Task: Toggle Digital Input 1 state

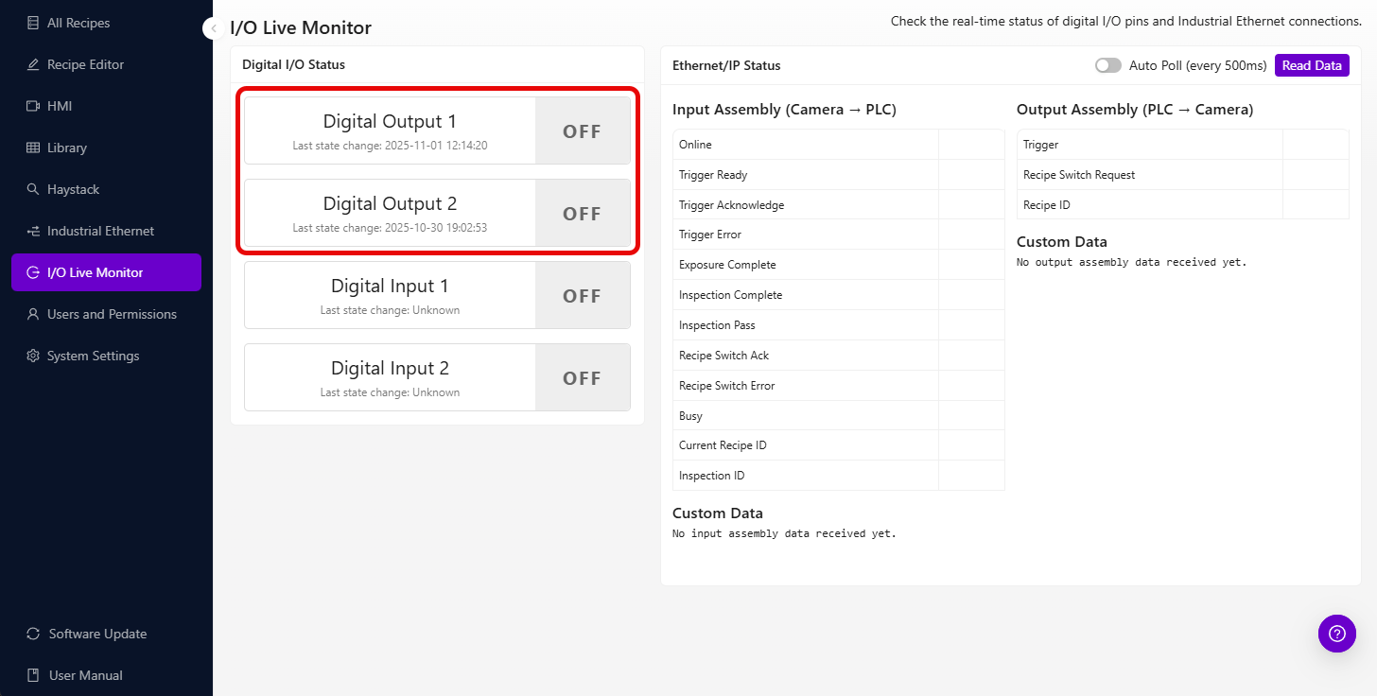Action: coord(582,295)
